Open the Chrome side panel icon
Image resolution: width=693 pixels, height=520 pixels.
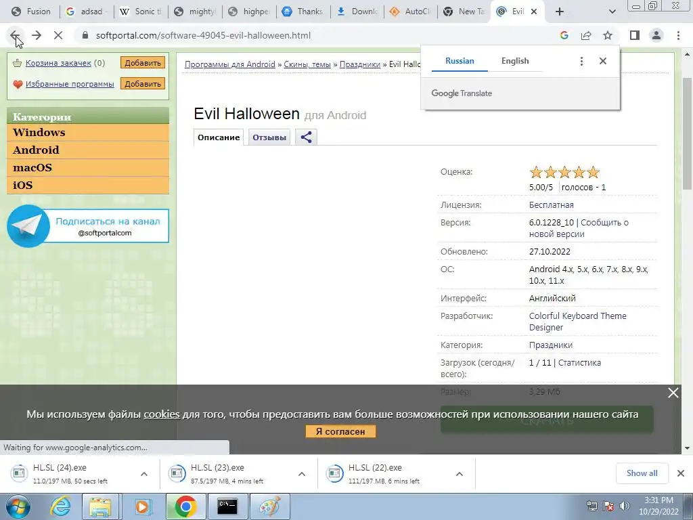coord(635,35)
